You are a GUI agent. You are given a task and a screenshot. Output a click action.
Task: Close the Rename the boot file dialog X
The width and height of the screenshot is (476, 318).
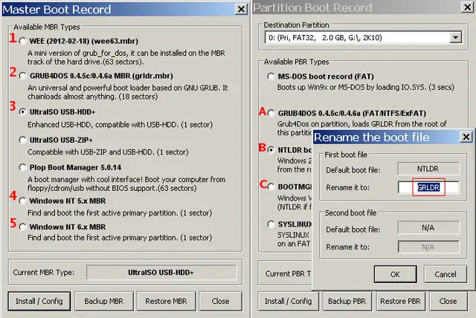tap(466, 137)
